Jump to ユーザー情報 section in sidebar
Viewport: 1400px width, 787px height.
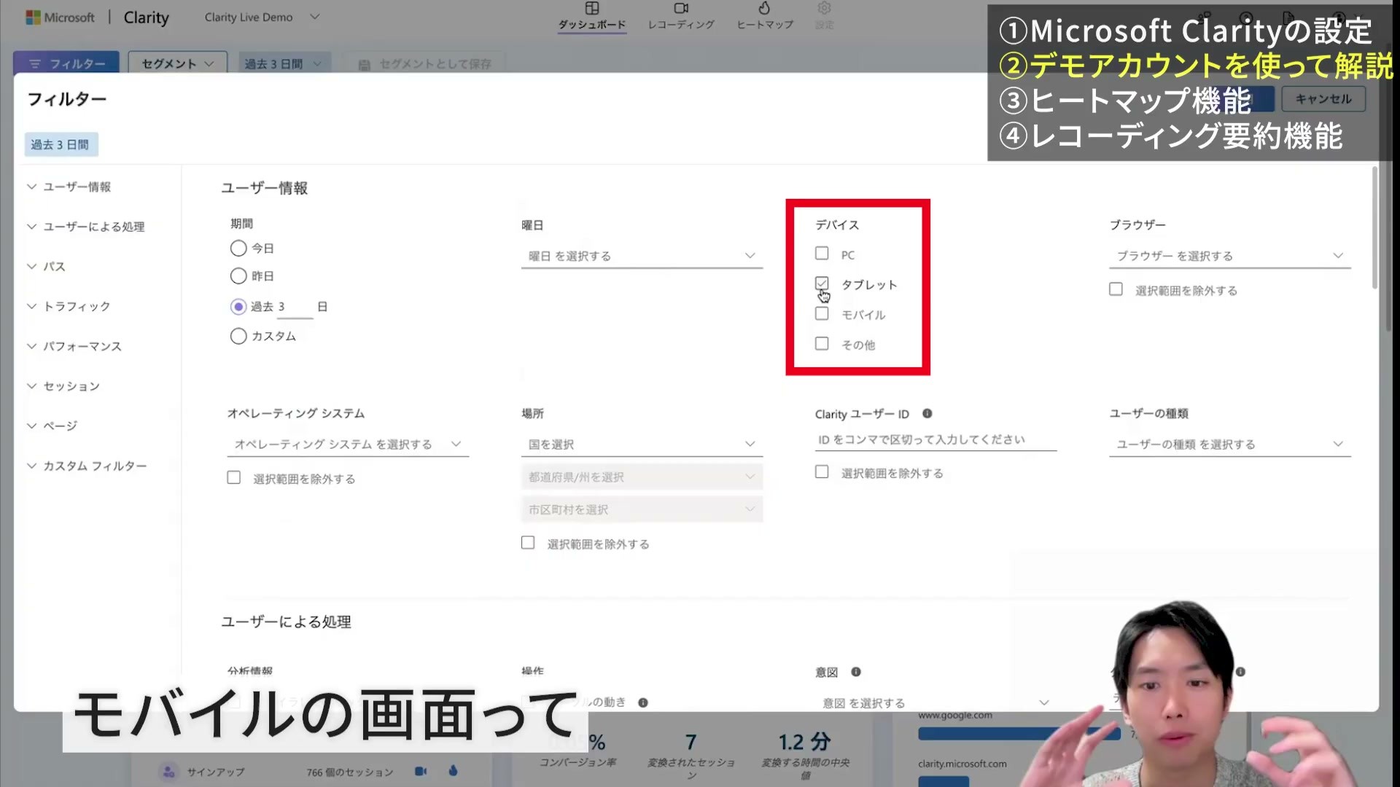point(69,187)
